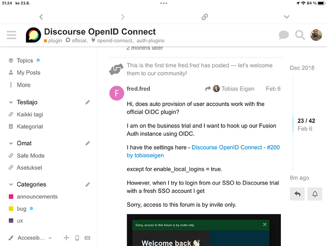Open Tobias Eigen's small avatar

pos(216,89)
